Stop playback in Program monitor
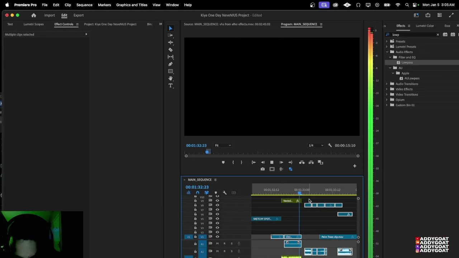The image size is (459, 258). point(272,162)
